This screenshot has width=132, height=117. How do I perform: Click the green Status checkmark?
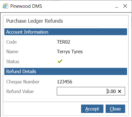(60, 61)
